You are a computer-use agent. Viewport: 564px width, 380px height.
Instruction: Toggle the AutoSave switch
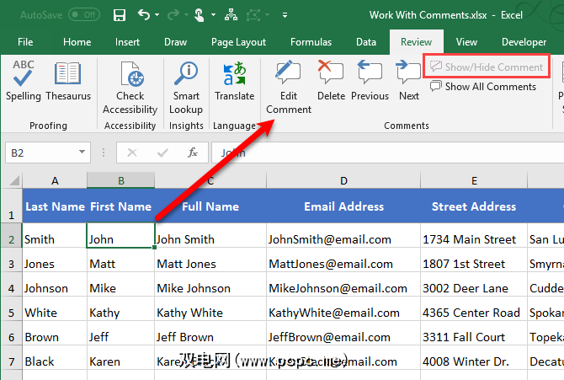[x=83, y=15]
